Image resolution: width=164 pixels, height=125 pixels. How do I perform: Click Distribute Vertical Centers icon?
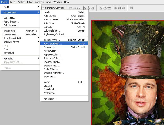click(105, 8)
